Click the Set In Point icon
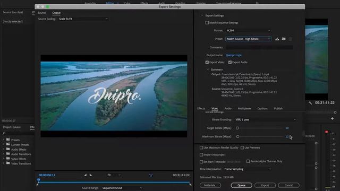This screenshot has height=191, width=340. click(85, 175)
